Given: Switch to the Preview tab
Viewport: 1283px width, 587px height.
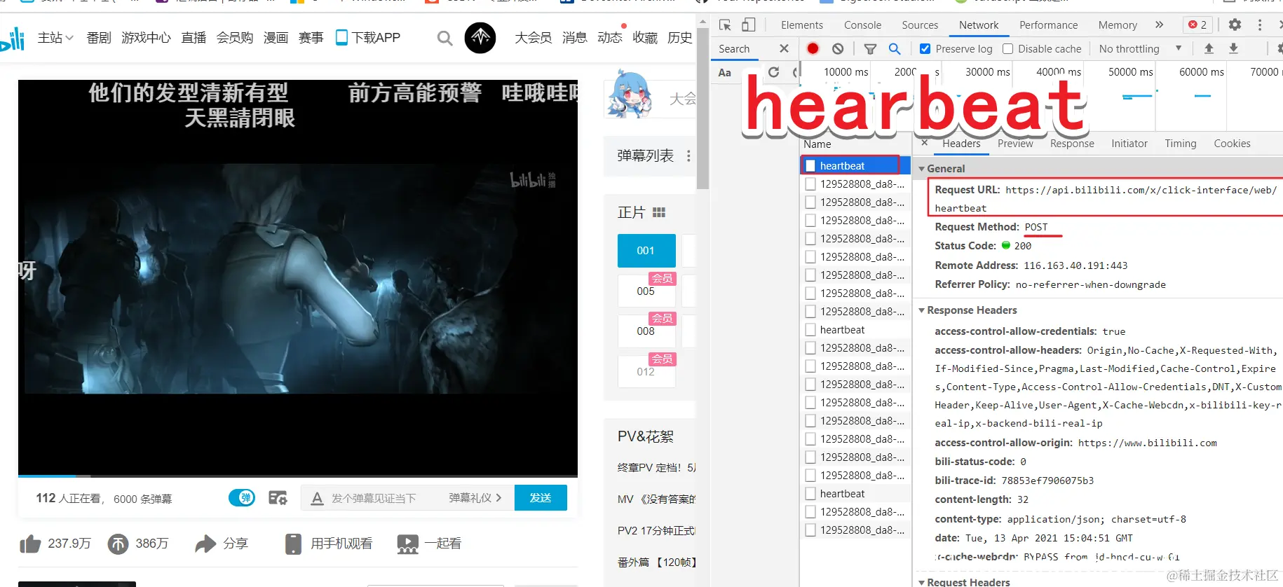Looking at the screenshot, I should (1015, 144).
